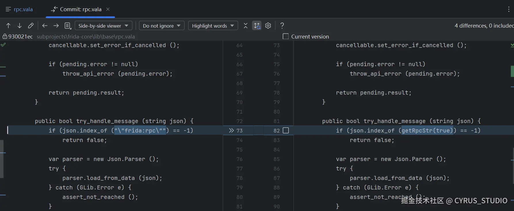Open the Side-by-side viewer dropdown

click(x=104, y=26)
